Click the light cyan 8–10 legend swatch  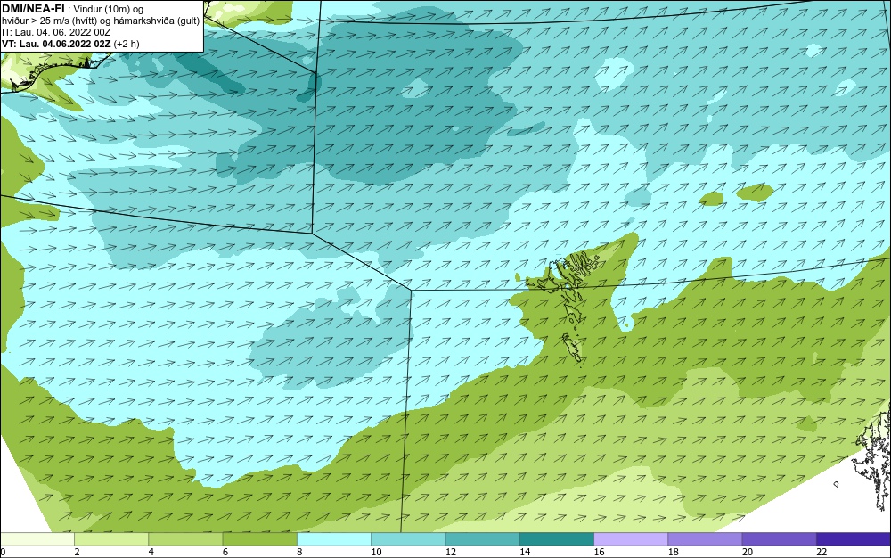coord(334,539)
